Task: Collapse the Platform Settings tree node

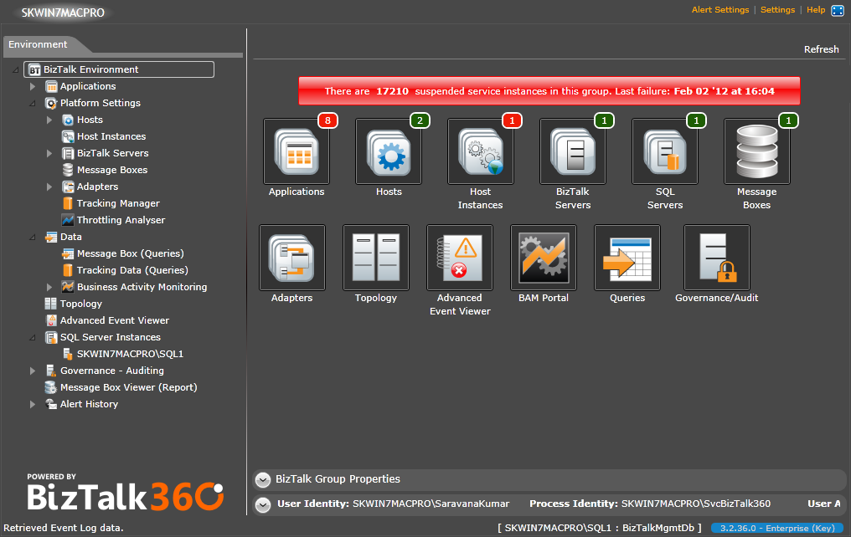Action: point(34,104)
